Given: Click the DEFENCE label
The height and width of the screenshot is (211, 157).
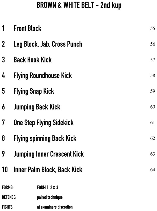Looking at the screenshot, I should coord(9,197).
